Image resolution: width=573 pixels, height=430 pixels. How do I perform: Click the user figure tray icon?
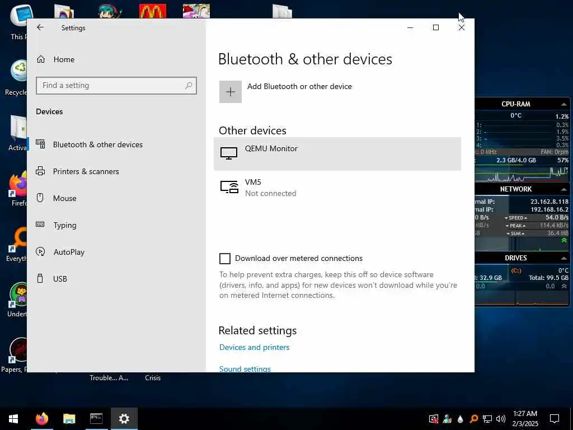pos(447,419)
